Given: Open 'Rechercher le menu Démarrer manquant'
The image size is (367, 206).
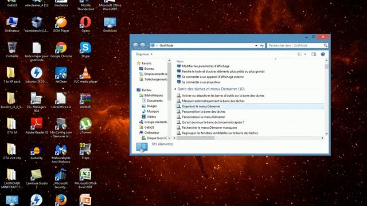Looking at the screenshot, I should [206, 128].
